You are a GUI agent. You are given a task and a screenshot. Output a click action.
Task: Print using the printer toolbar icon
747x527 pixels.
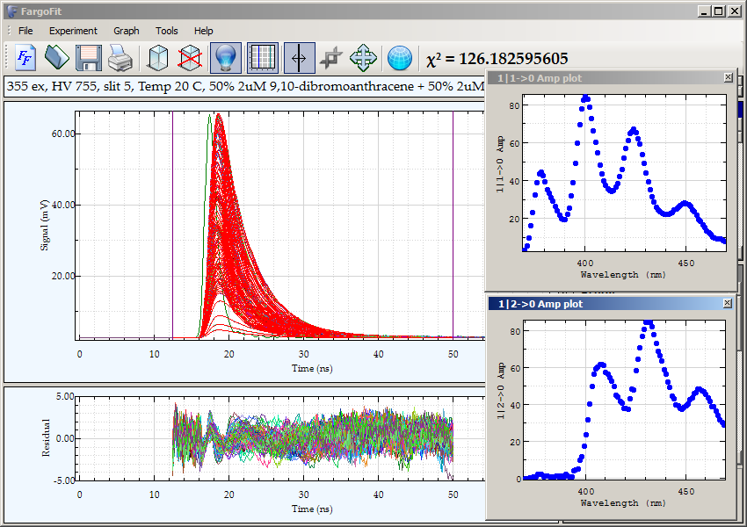(120, 57)
